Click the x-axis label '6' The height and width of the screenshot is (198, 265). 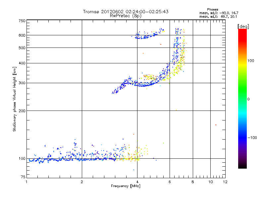pyautogui.click(x=170, y=182)
